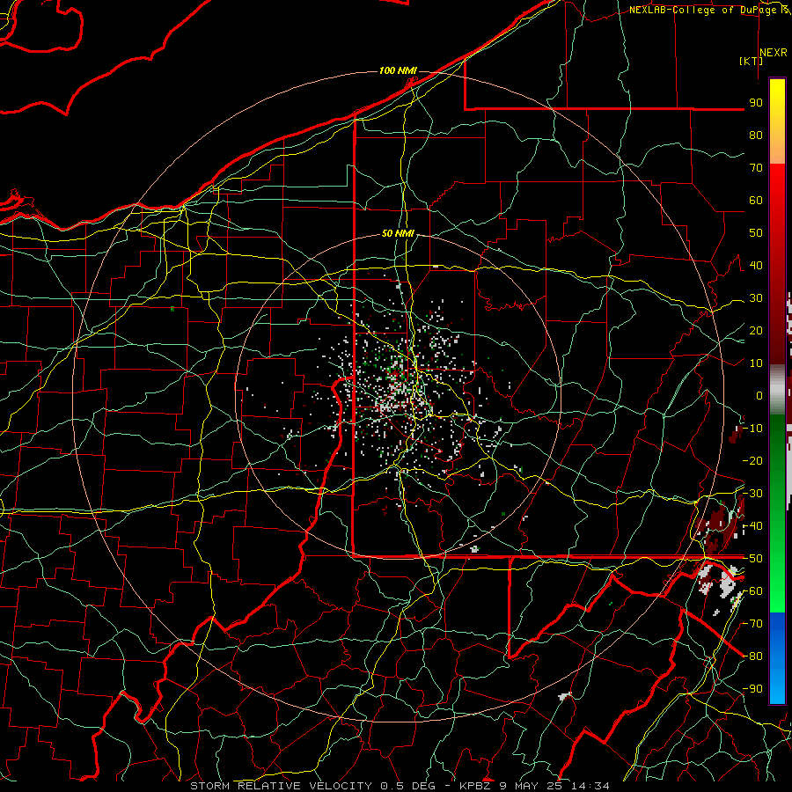Click the 50 value on velocity scale
The image size is (792, 792).
pos(756,233)
